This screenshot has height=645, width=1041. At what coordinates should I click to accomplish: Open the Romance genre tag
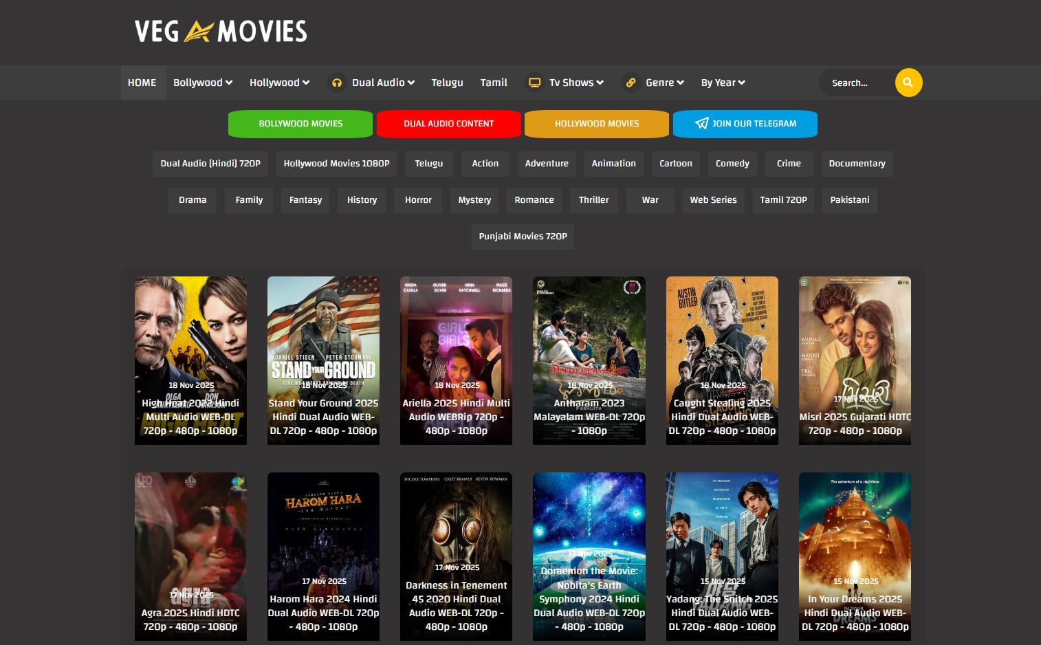pos(534,200)
